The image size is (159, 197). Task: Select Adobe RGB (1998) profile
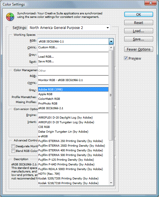(x=73, y=89)
